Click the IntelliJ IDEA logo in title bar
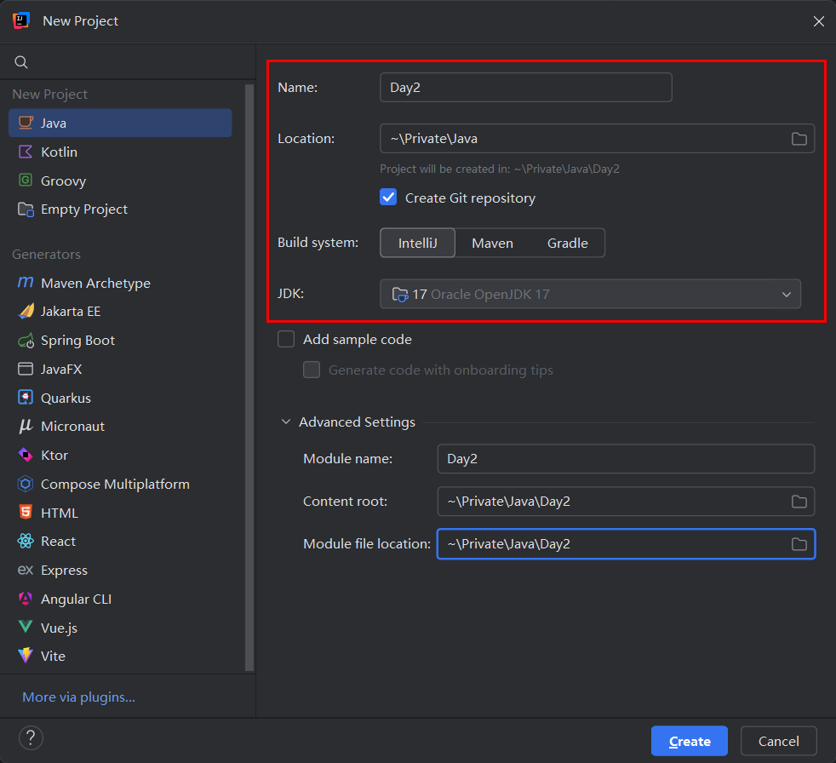This screenshot has width=836, height=763. click(21, 20)
